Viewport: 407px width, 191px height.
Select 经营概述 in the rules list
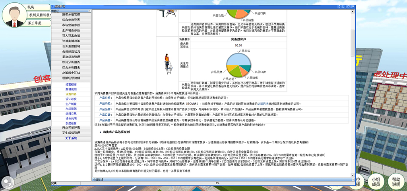pyautogui.click(x=71, y=84)
